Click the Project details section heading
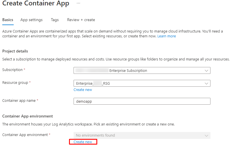Image resolution: width=233 pixels, height=146 pixels. 15,51
